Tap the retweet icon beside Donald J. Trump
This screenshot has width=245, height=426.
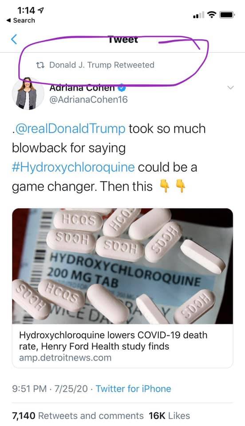point(40,65)
